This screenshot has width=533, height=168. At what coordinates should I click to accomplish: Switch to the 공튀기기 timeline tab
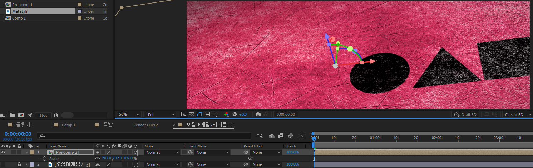[x=26, y=125]
